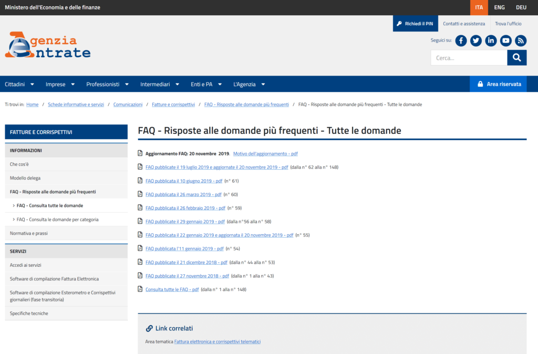Select Che cos'è in sidebar
538x354 pixels.
click(66, 164)
